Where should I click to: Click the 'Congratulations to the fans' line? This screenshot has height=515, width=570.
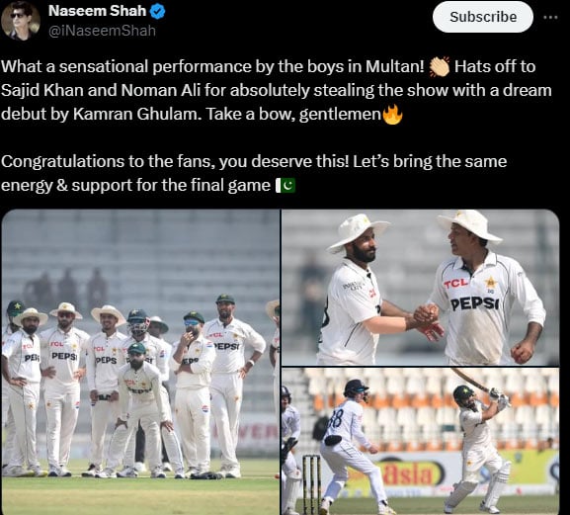tap(254, 161)
